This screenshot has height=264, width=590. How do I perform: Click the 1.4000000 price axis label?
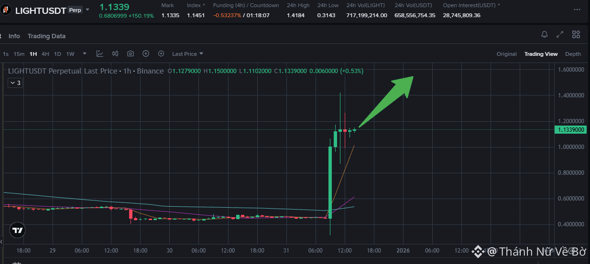pyautogui.click(x=571, y=95)
